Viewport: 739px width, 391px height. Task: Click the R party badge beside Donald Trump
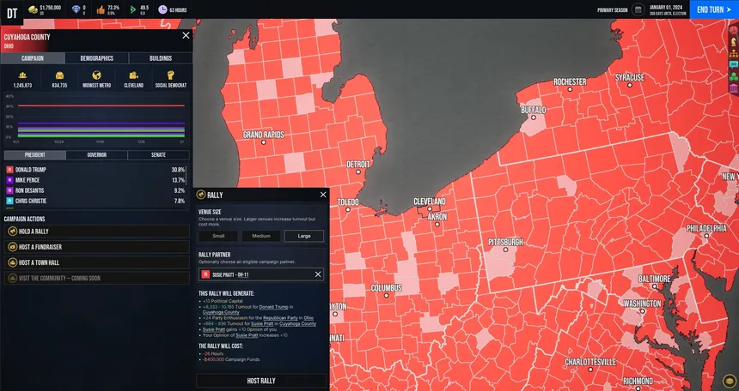point(9,170)
